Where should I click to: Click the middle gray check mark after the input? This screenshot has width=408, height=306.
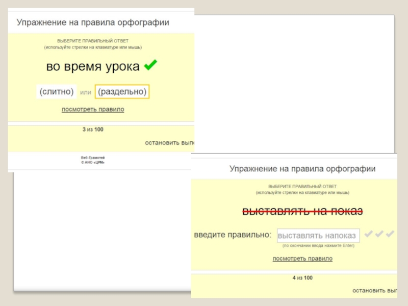[x=379, y=234]
